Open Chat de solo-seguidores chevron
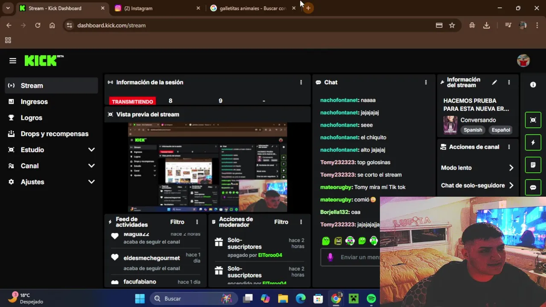This screenshot has height=307, width=546. [511, 185]
